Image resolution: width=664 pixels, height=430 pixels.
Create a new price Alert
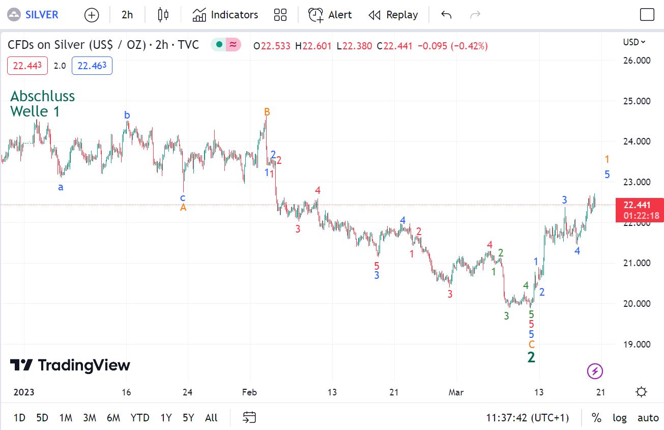(330, 15)
